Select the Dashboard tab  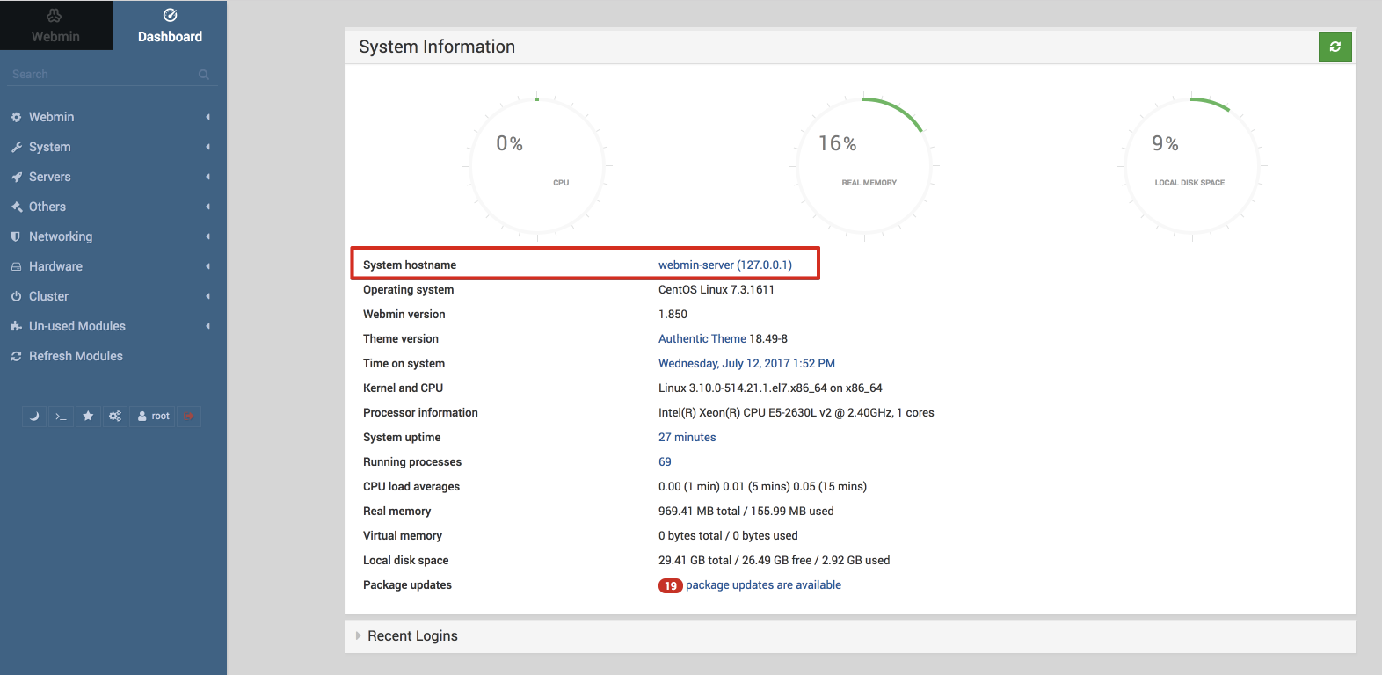point(170,25)
